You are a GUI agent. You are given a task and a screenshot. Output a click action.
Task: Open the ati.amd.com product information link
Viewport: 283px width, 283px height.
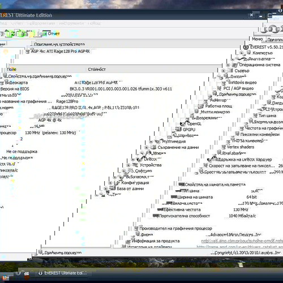(x=242, y=241)
